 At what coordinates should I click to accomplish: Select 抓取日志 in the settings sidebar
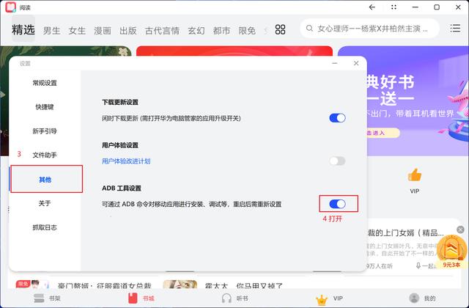[45, 227]
